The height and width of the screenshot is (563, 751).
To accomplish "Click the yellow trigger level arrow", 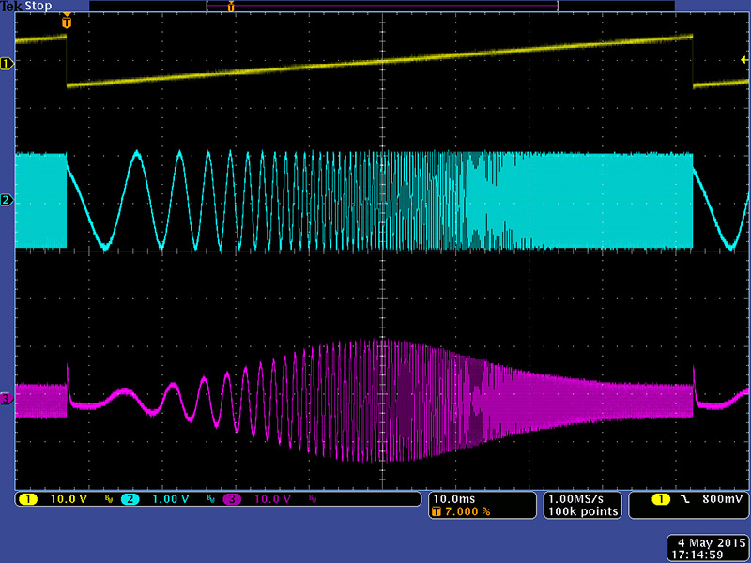I will 744,60.
